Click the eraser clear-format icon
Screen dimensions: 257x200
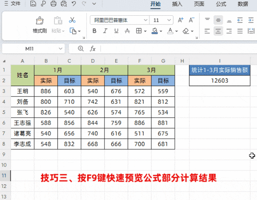[186, 31]
